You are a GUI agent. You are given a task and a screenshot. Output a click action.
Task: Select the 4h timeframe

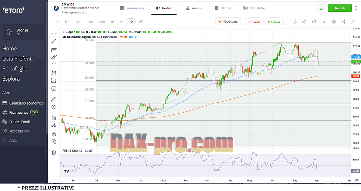tap(121, 22)
